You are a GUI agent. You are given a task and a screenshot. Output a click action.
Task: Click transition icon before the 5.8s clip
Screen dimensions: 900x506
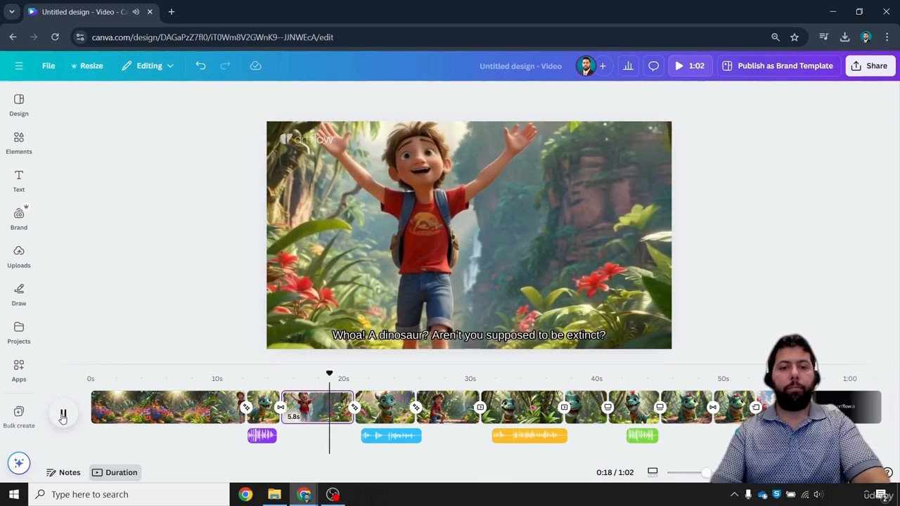click(x=281, y=408)
